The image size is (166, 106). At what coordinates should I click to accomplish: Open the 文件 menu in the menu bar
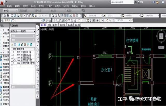pos(9,6)
